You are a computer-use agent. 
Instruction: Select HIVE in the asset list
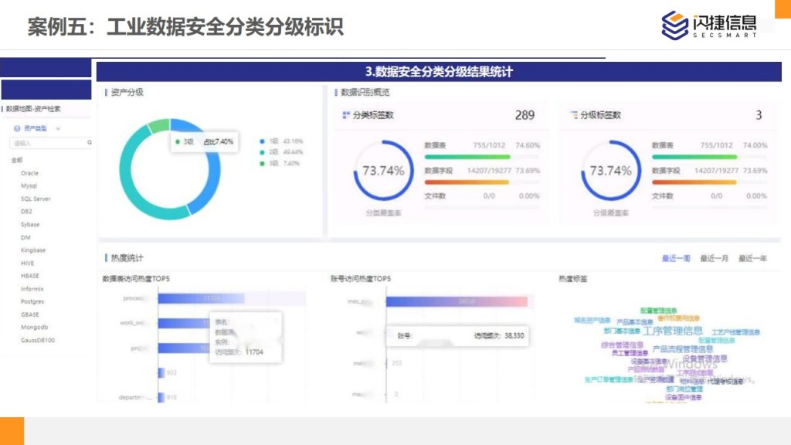point(27,263)
